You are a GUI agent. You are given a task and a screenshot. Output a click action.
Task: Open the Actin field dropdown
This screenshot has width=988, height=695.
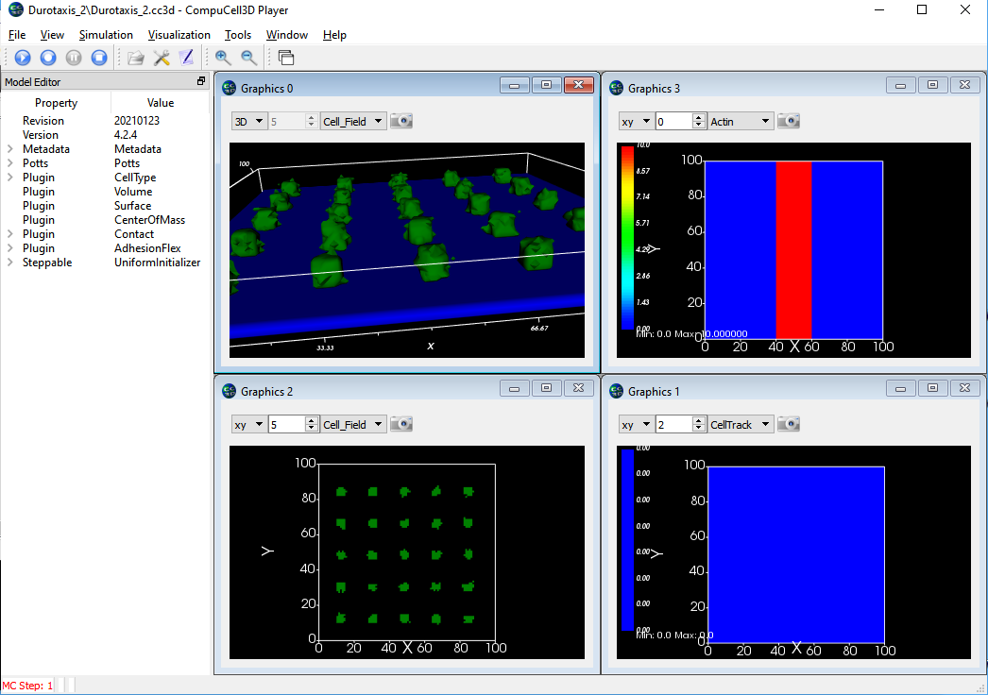pyautogui.click(x=741, y=121)
